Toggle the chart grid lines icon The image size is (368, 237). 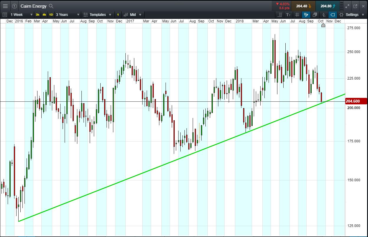tap(297, 14)
